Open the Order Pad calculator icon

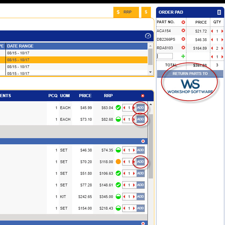coord(219,12)
